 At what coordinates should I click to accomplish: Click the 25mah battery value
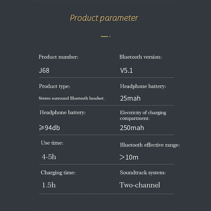point(130,98)
